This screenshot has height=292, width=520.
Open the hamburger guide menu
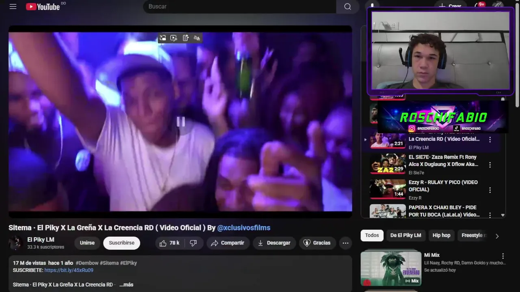(x=13, y=6)
